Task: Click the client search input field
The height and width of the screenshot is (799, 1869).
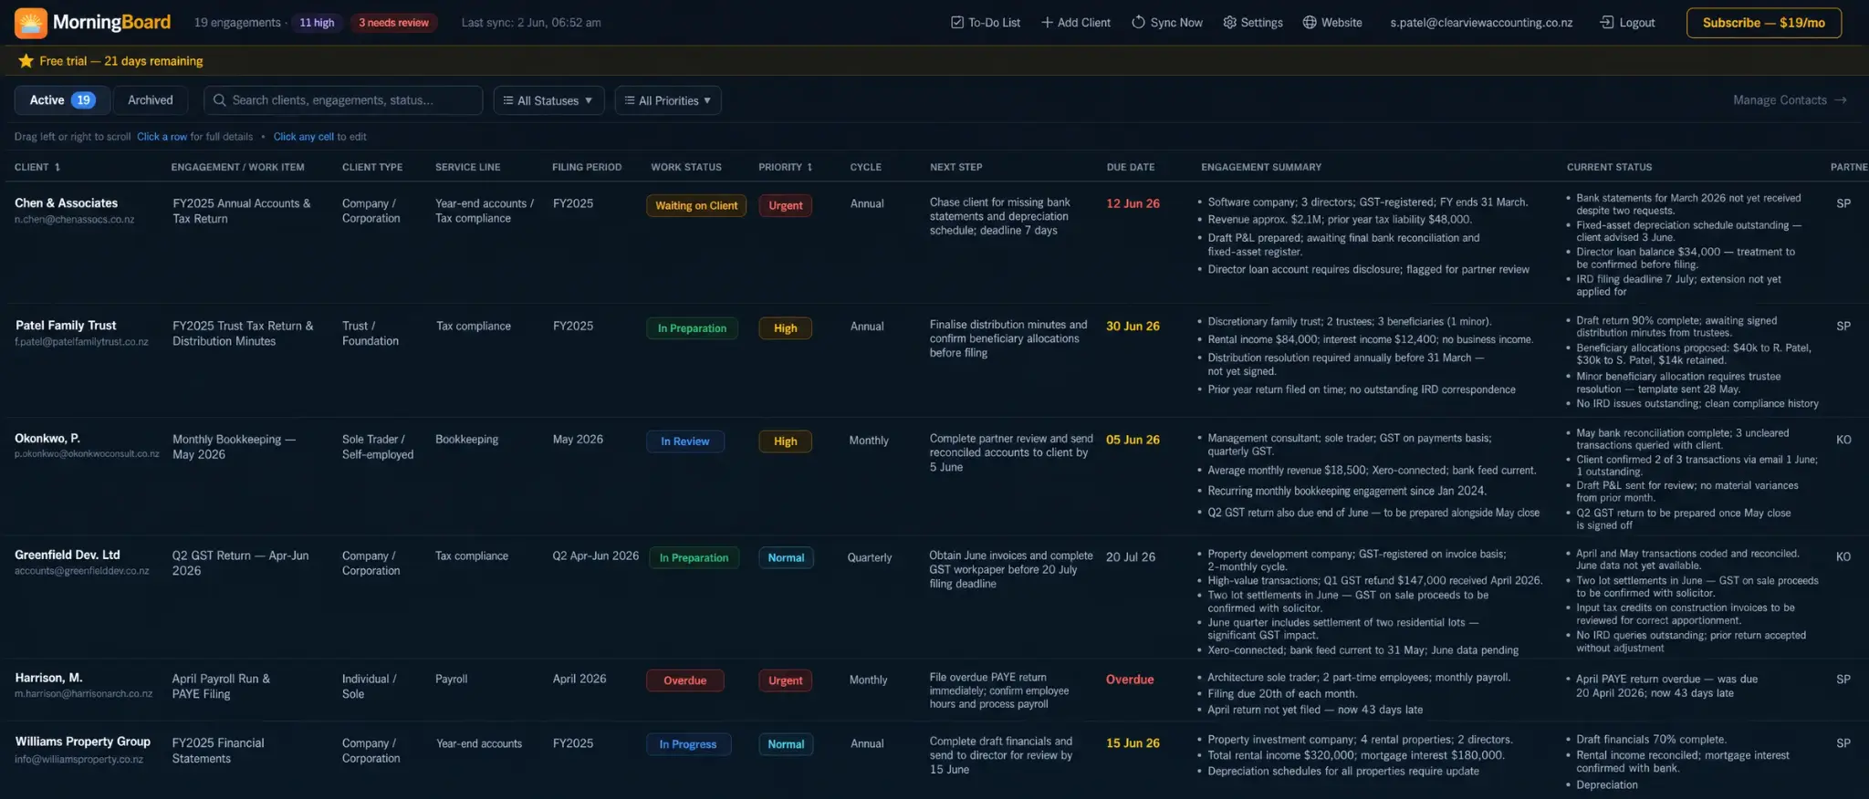Action: (343, 100)
